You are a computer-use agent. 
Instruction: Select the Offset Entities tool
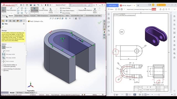click(x=51, y=11)
